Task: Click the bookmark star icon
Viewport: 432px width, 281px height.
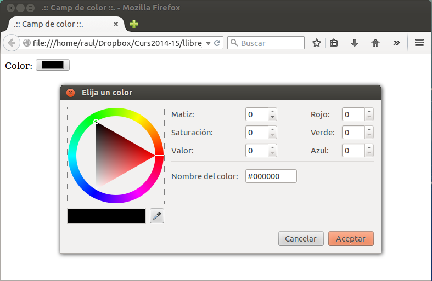Action: click(x=317, y=43)
